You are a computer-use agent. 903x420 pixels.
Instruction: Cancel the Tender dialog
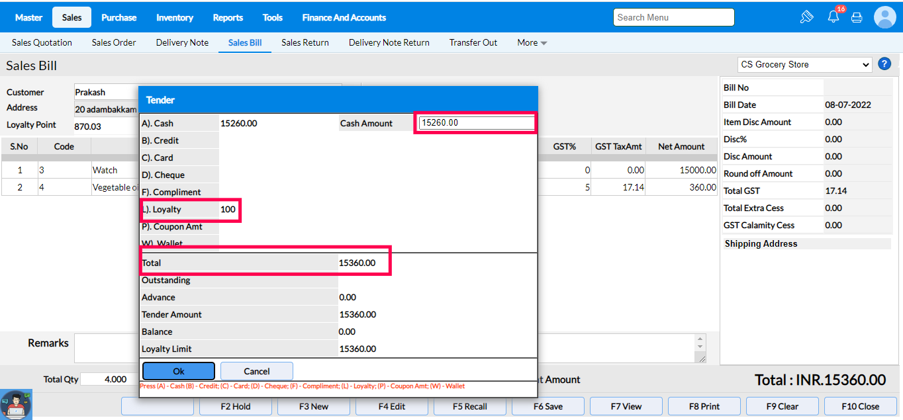click(x=256, y=371)
